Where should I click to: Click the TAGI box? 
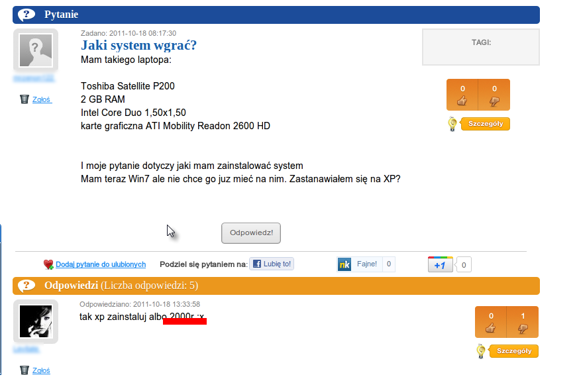pos(481,47)
